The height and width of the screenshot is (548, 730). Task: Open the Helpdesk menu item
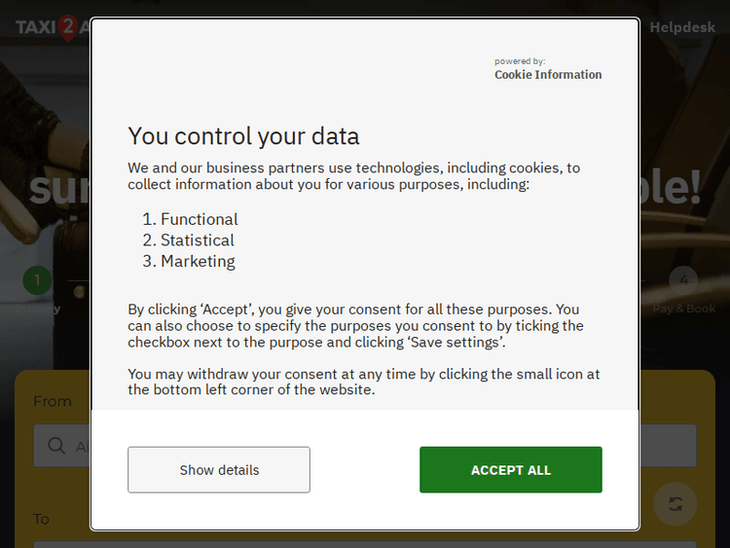tap(682, 27)
